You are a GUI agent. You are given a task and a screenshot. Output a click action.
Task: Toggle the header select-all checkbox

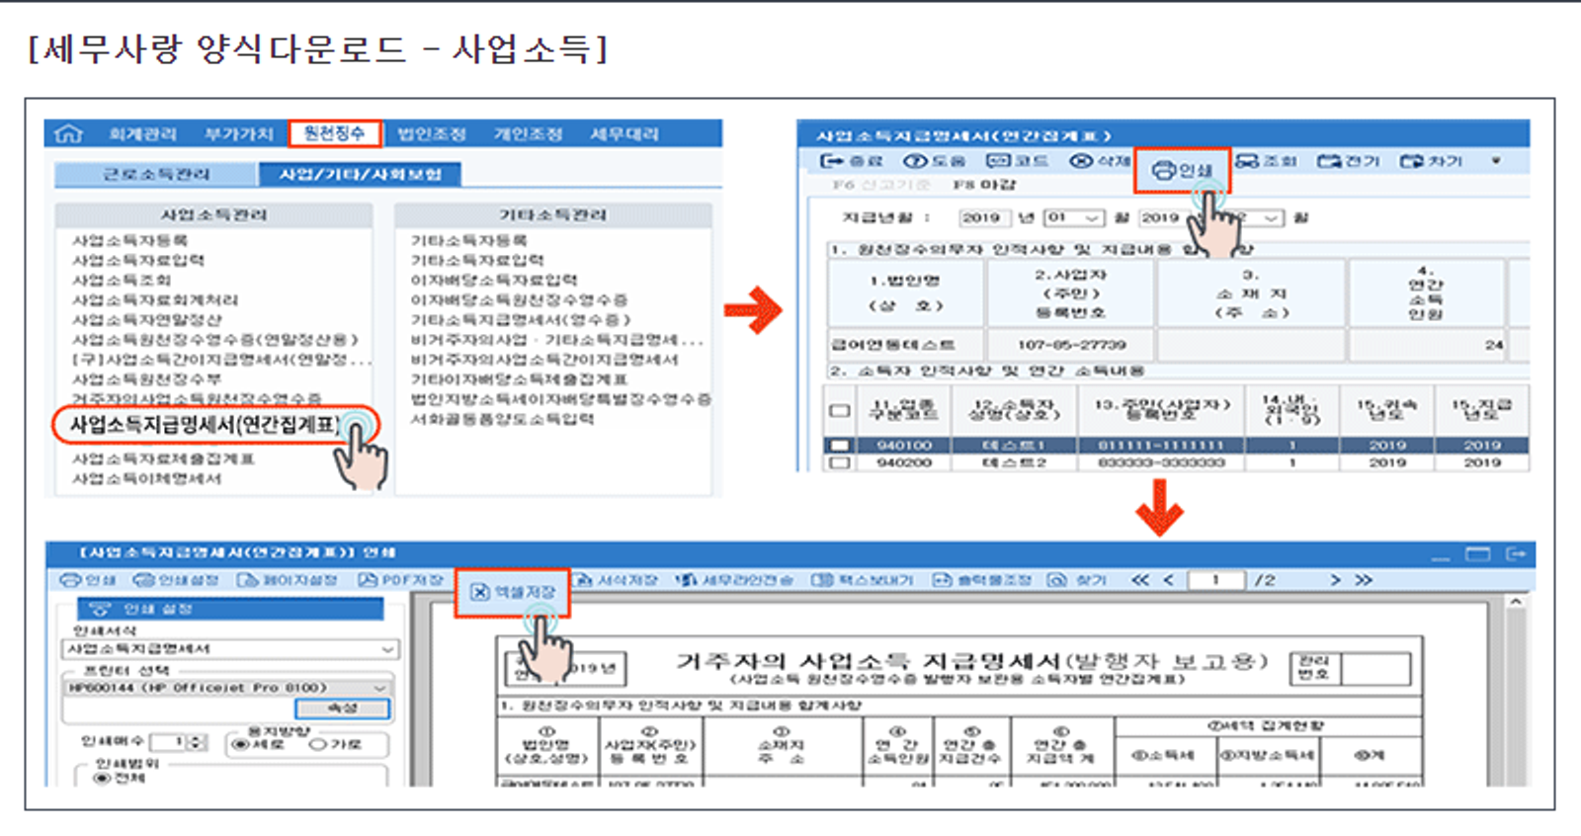(x=840, y=409)
